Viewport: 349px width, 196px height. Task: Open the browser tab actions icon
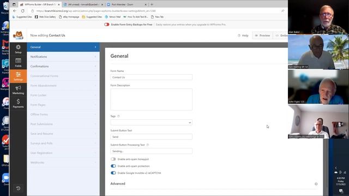coord(14,4)
